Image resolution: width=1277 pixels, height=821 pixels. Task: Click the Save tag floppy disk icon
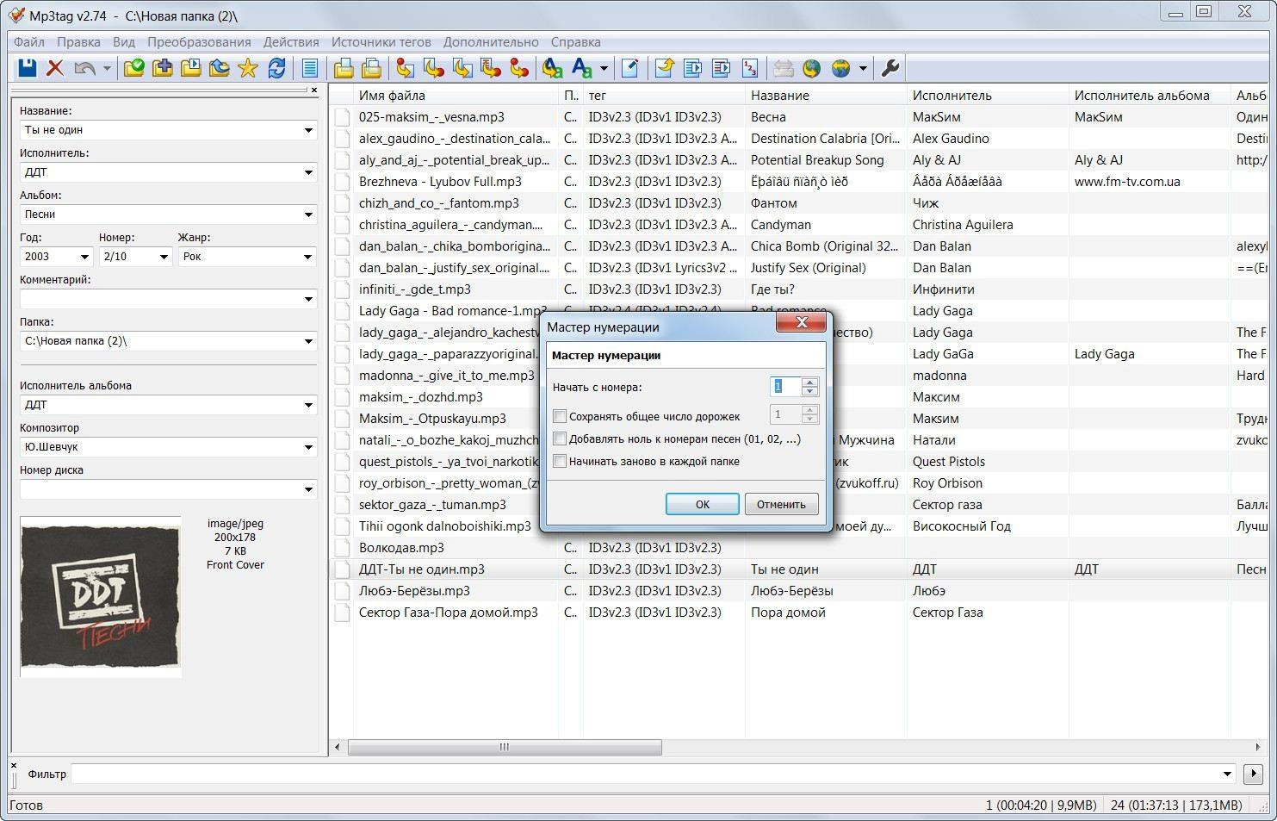28,68
